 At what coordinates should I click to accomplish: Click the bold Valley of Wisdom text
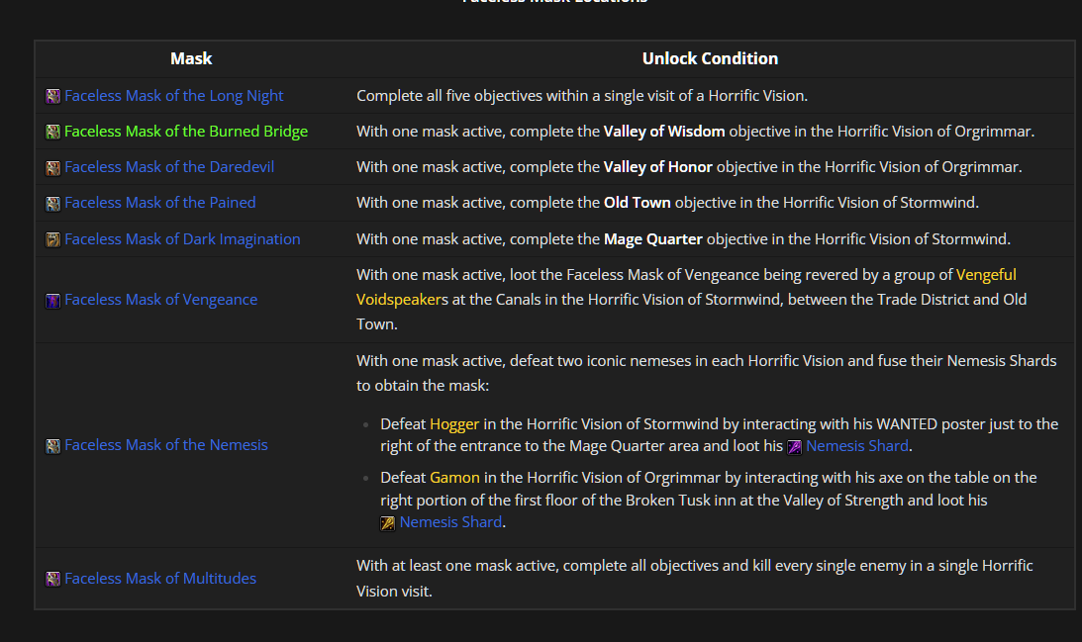point(664,131)
